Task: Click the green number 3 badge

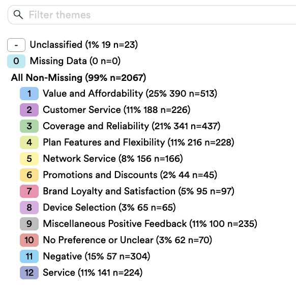Action: tap(29, 126)
